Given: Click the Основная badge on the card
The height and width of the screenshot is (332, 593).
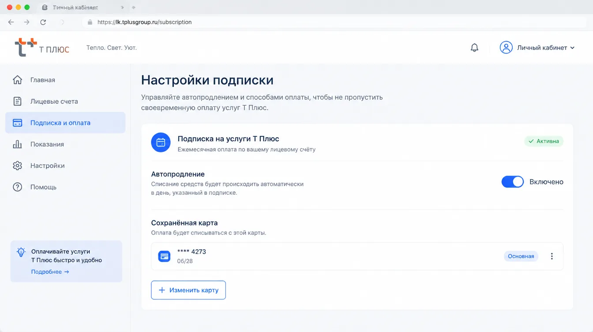Looking at the screenshot, I should tap(521, 256).
